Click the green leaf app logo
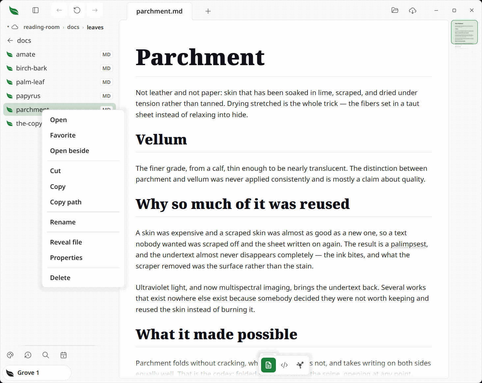 coord(14,11)
